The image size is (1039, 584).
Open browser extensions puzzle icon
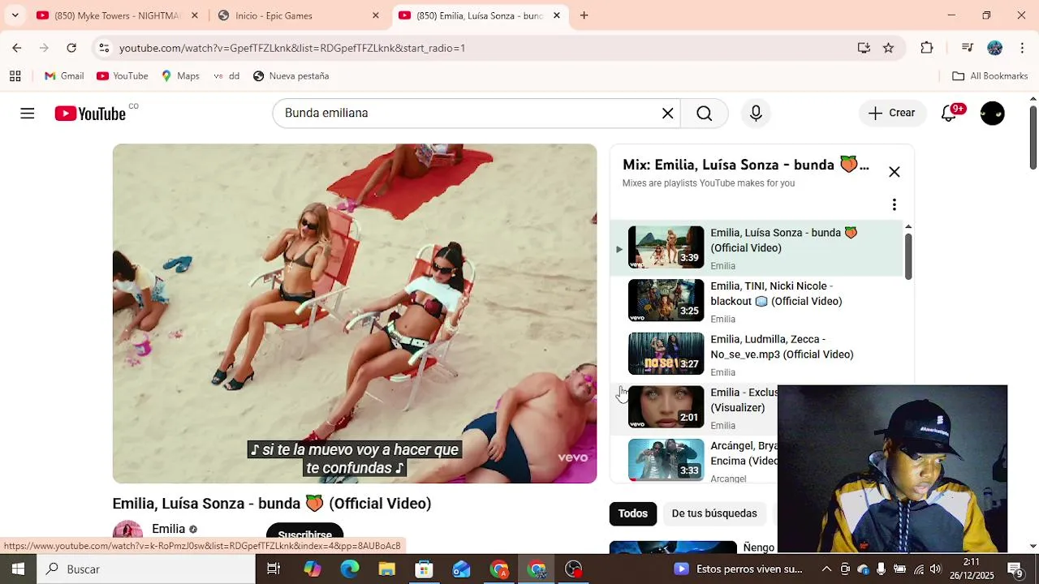pos(927,48)
